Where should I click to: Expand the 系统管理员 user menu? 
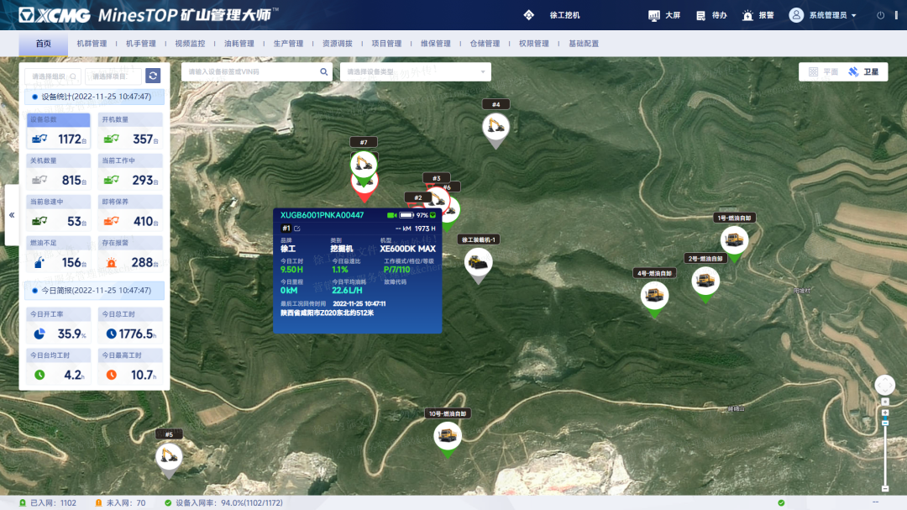point(823,15)
